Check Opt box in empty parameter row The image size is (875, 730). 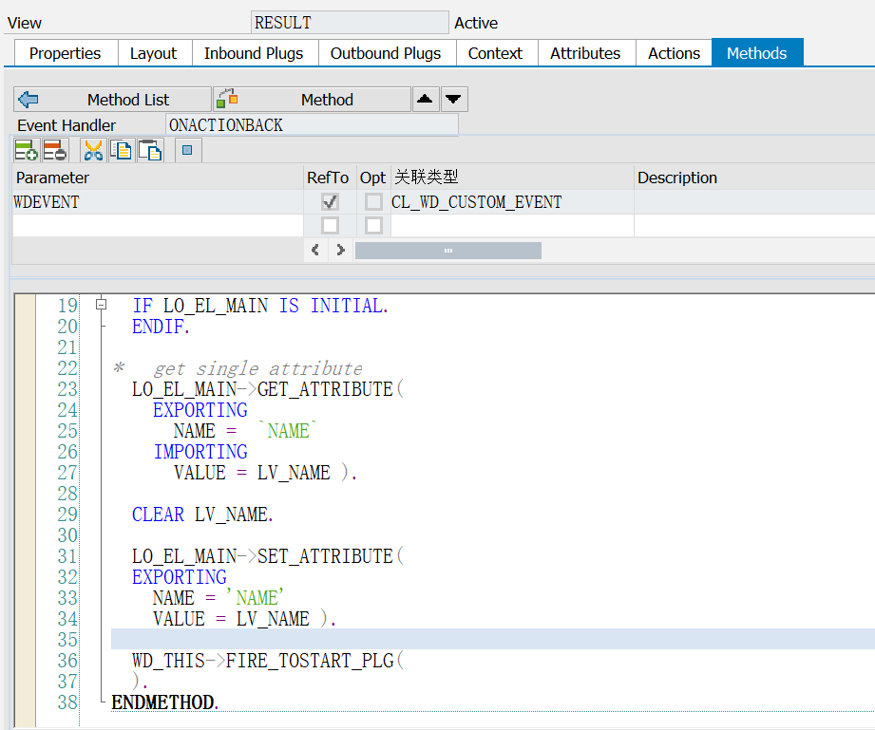[373, 226]
